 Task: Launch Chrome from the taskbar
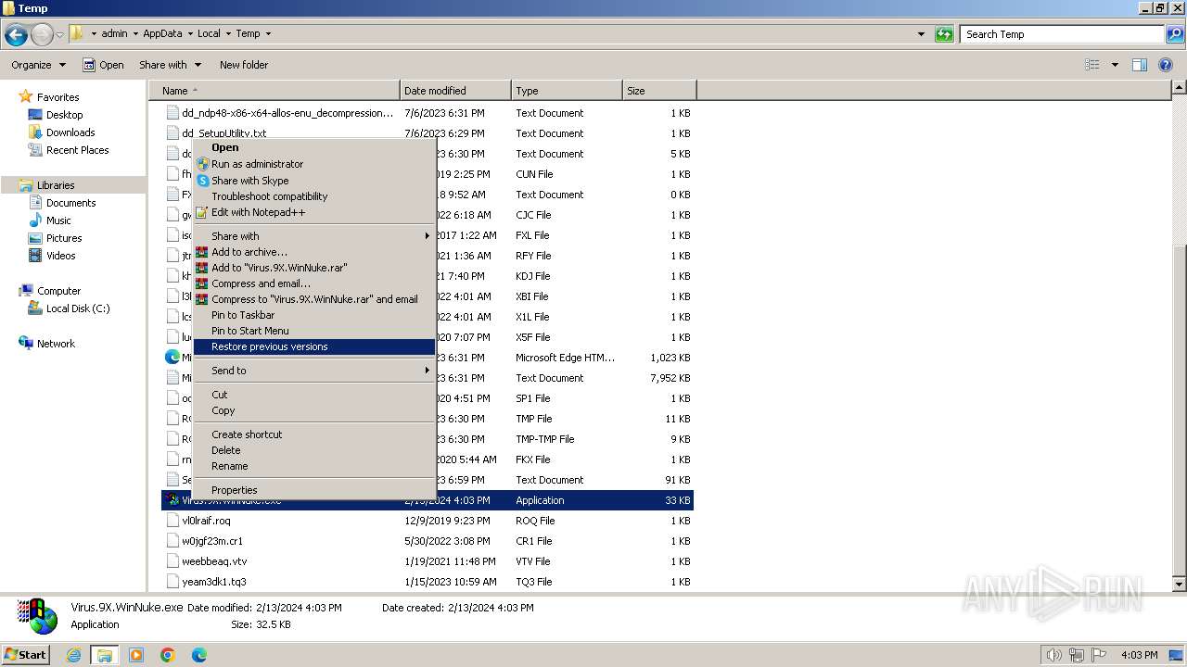(168, 655)
